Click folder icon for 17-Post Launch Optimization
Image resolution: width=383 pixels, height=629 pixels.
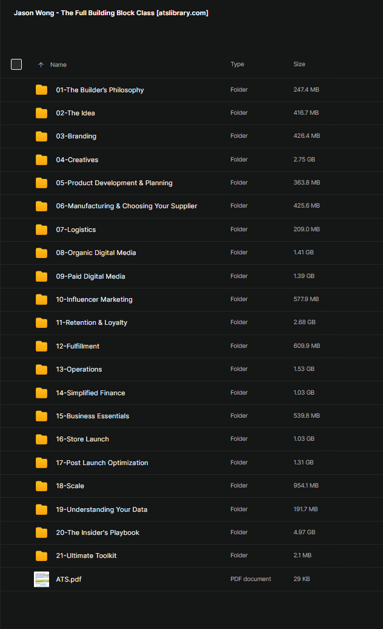click(42, 463)
